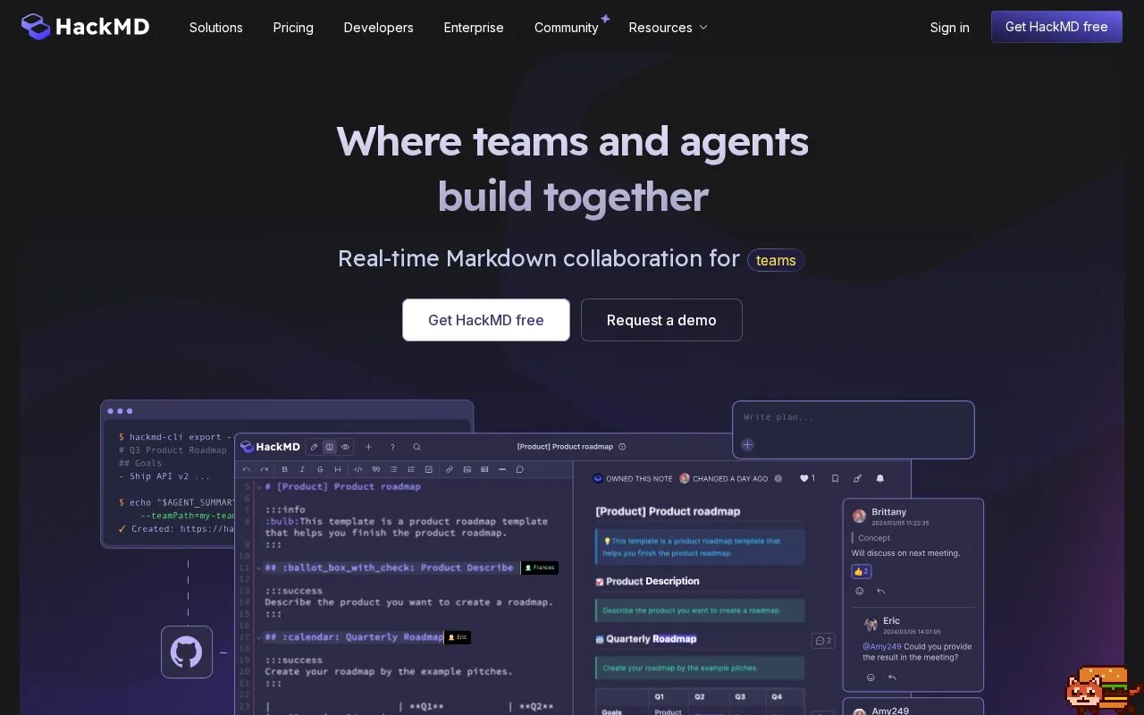The height and width of the screenshot is (715, 1144).
Task: Click the undo arrow in editor toolbar
Action: (247, 469)
